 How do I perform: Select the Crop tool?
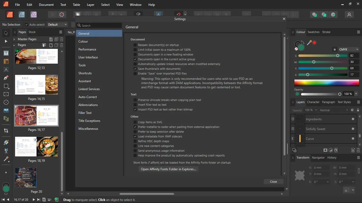(x=6, y=131)
